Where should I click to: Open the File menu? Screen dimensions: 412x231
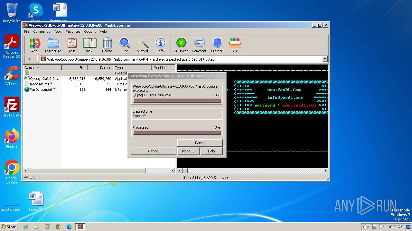point(27,31)
